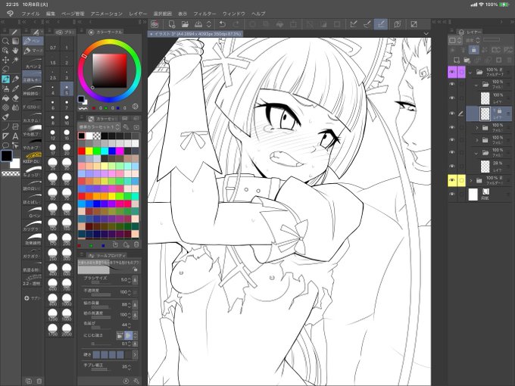Click the color square in color wheel
515x386 pixels.
[109, 70]
